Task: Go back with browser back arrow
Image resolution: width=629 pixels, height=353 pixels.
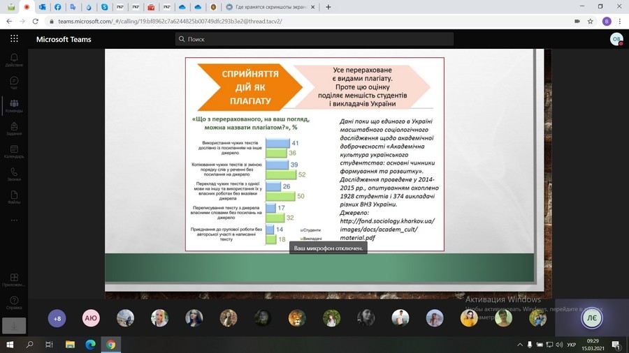Action: coord(9,21)
